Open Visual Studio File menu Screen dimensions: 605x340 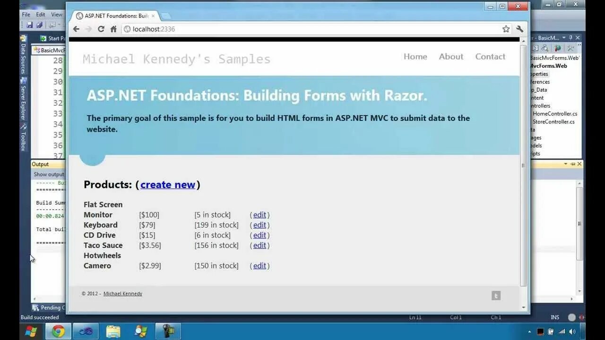(26, 15)
